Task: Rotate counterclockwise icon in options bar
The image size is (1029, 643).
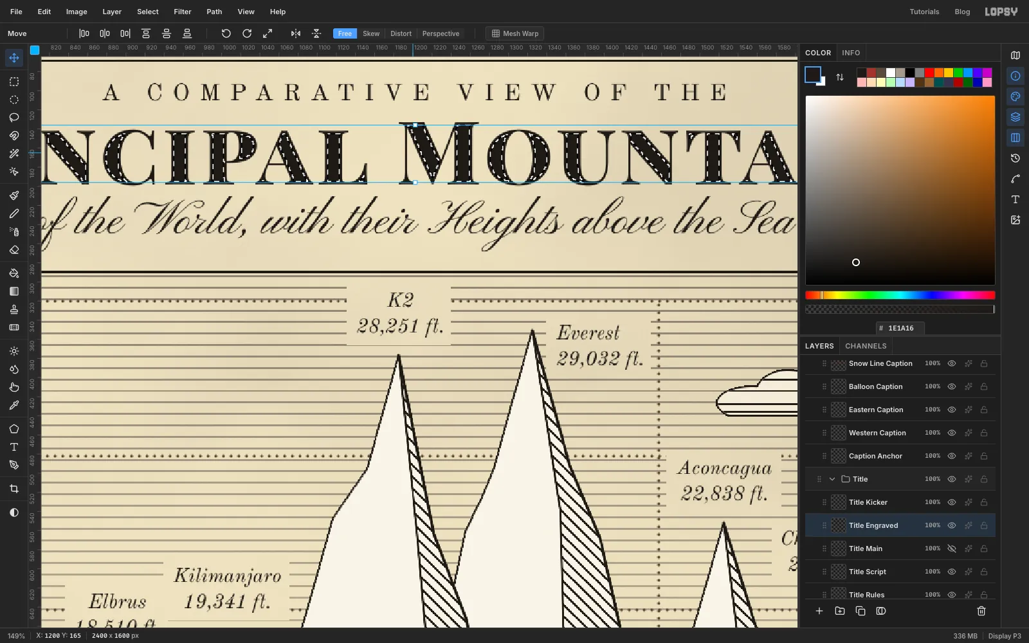Action: coord(226,33)
